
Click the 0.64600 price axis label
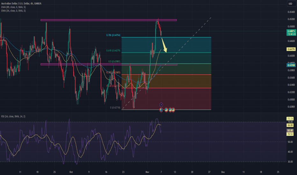coord(291,41)
